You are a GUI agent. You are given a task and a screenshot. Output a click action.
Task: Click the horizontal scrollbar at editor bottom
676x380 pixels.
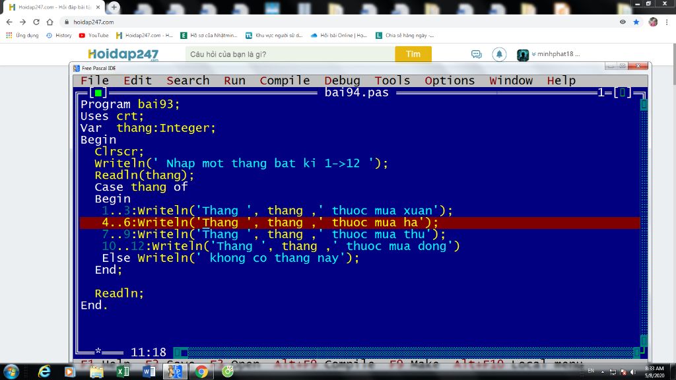click(407, 352)
